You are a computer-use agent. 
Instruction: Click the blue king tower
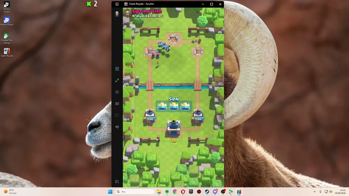[x=174, y=128]
